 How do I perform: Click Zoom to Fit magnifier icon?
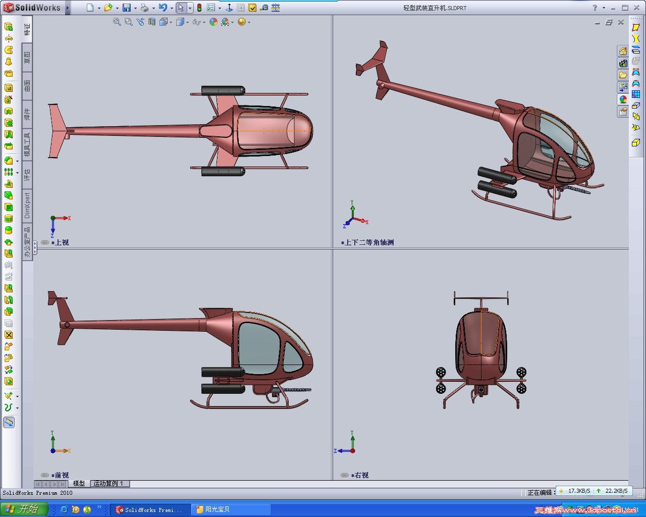tap(117, 22)
